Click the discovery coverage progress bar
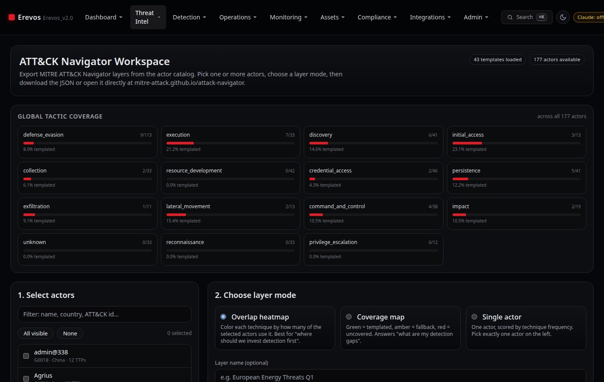The image size is (604, 382). click(x=374, y=143)
